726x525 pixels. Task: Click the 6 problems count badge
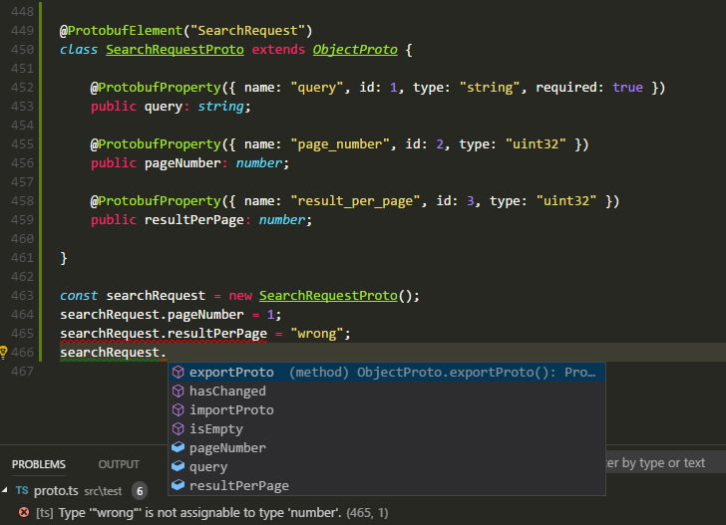point(140,491)
